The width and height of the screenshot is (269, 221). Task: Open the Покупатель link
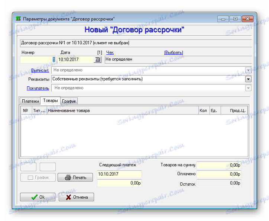click(38, 88)
